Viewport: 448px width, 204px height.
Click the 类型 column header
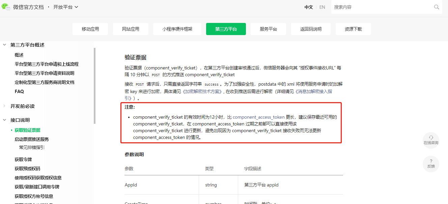209,169
